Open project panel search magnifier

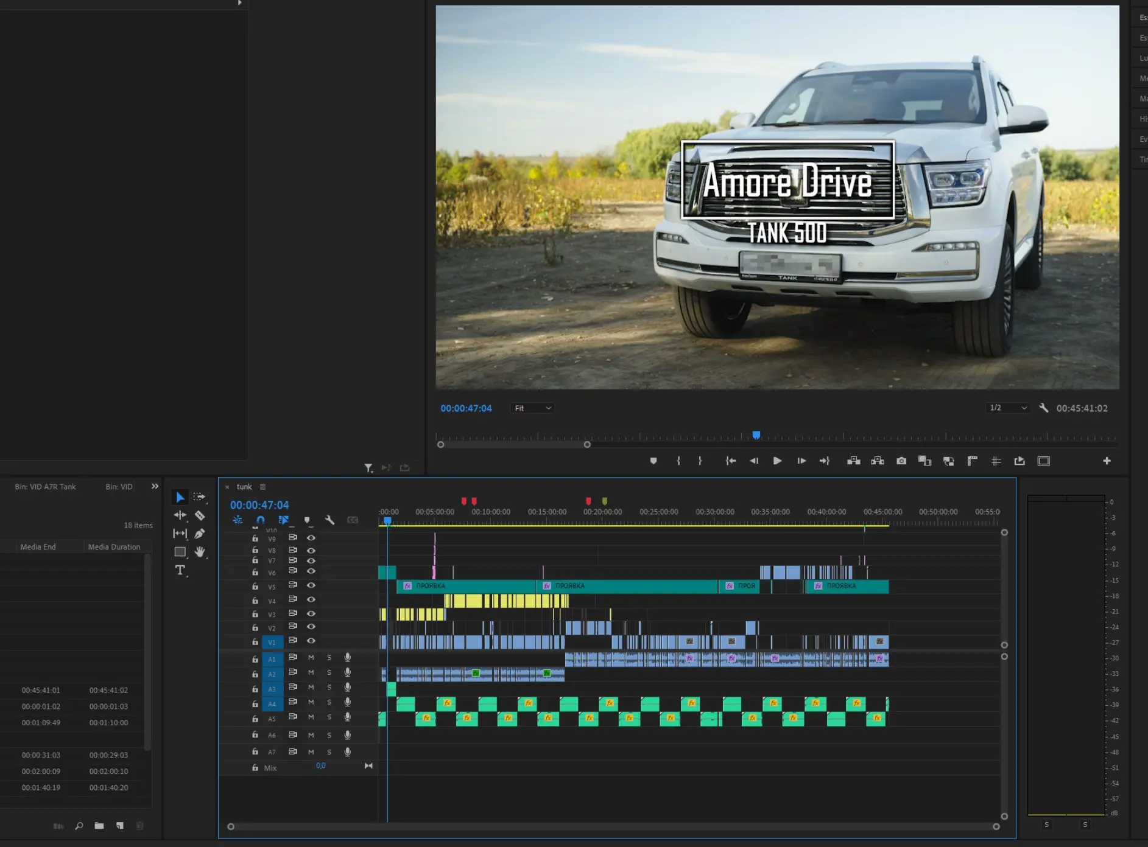79,826
